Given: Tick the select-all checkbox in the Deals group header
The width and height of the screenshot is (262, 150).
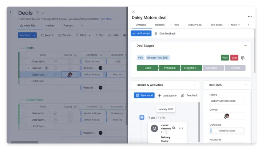Looking at the screenshot, I should [x=22, y=55].
